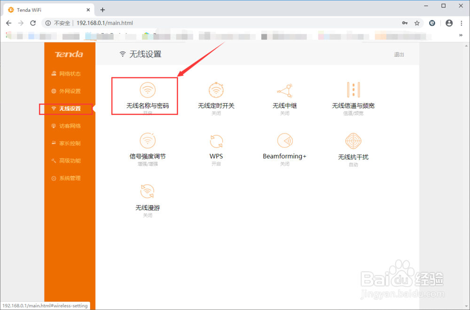The image size is (470, 310).
Task: Open the wireless anti-interference target icon
Action: [353, 141]
